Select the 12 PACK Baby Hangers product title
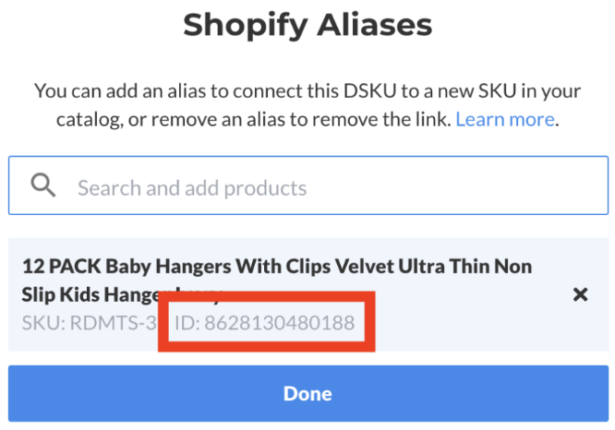 276,280
